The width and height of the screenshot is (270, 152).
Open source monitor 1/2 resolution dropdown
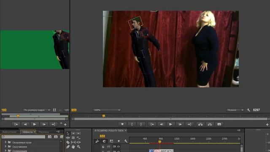[67, 110]
